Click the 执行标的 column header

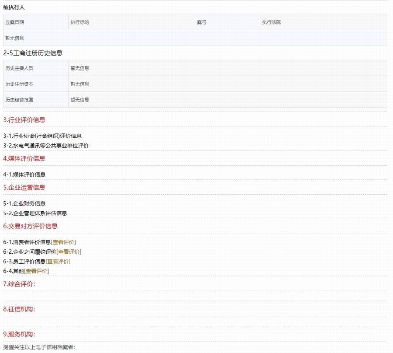(79, 22)
